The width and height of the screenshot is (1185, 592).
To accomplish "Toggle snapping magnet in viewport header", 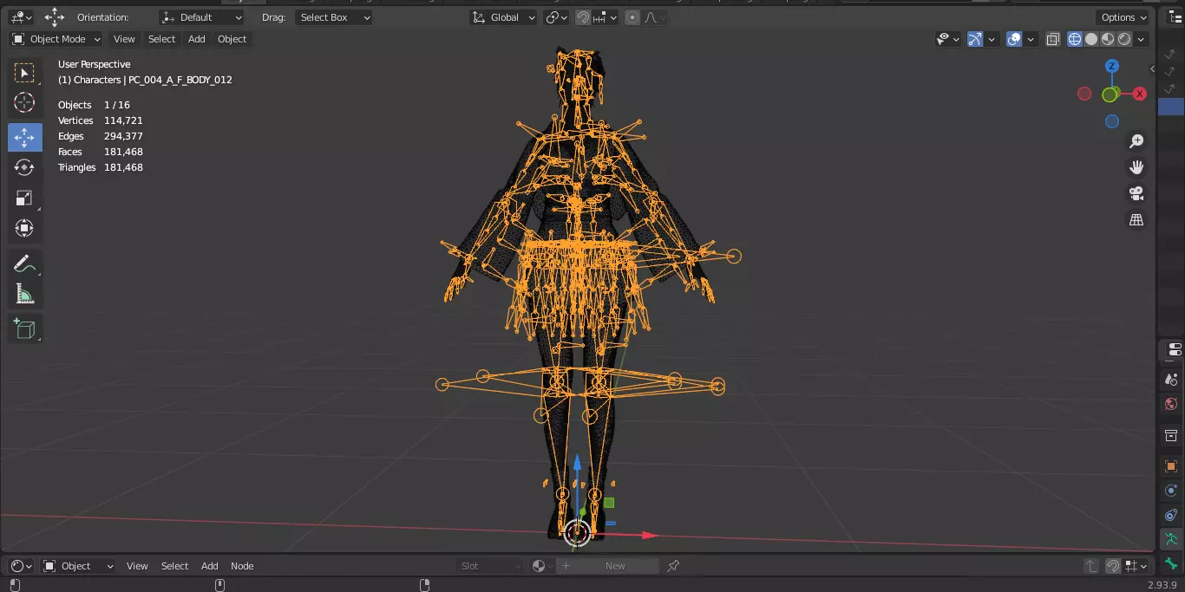I will coord(584,17).
